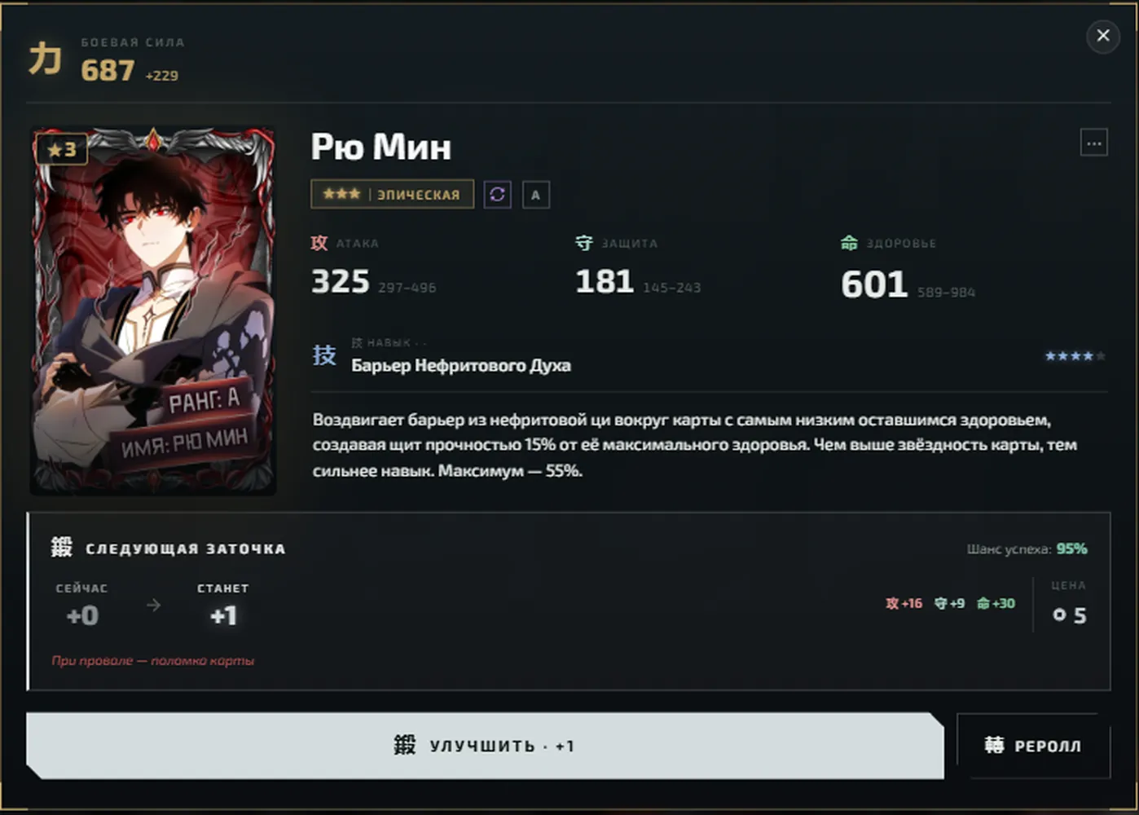Click skill name Барьер Нефритового Духа
The image size is (1139, 815).
pos(461,366)
